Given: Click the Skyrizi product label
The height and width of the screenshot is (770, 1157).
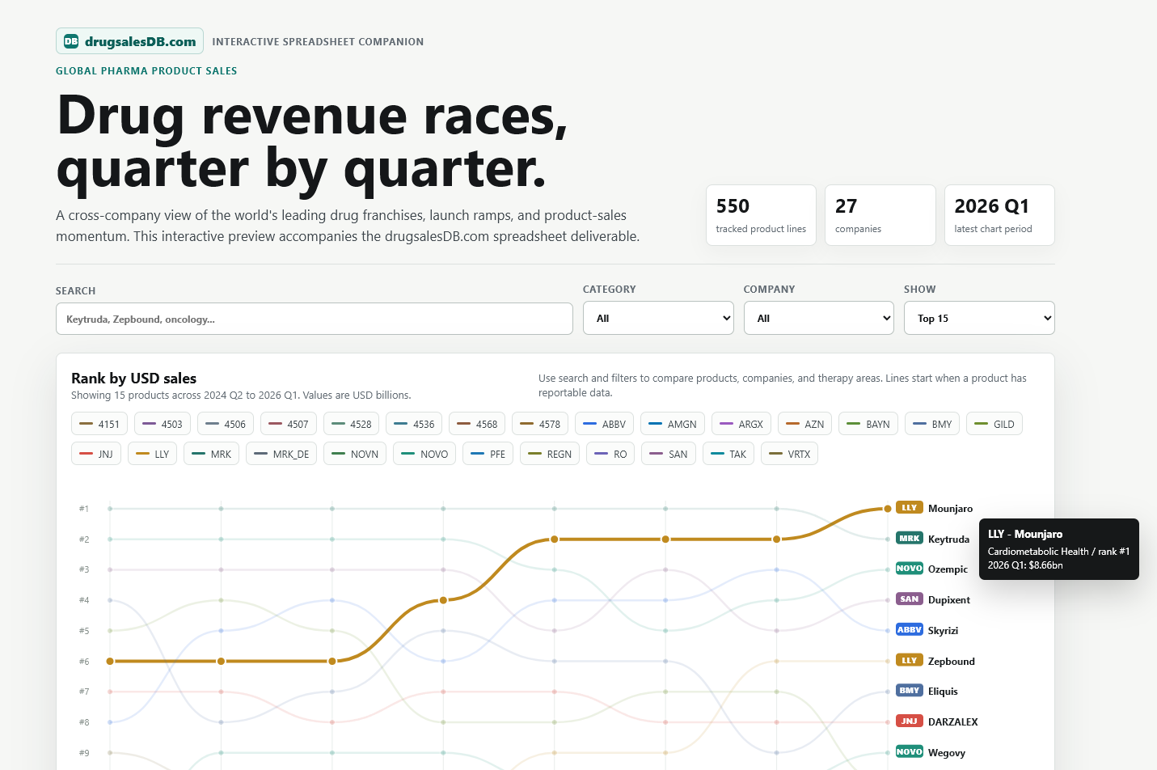Looking at the screenshot, I should [x=943, y=631].
